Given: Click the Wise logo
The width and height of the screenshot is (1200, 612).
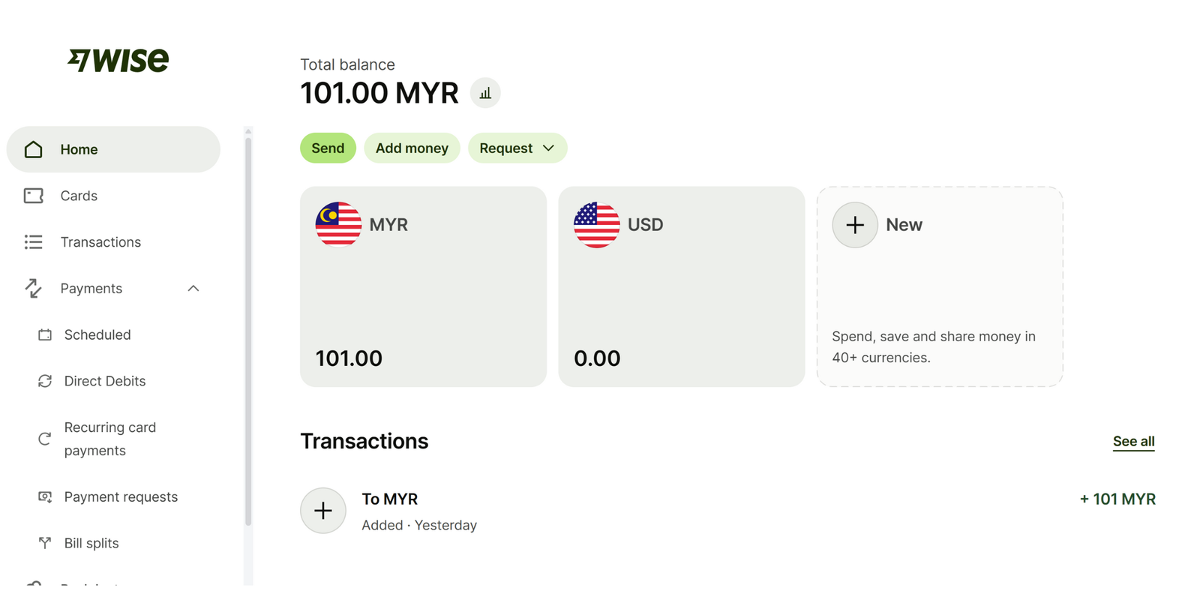Looking at the screenshot, I should (x=118, y=60).
